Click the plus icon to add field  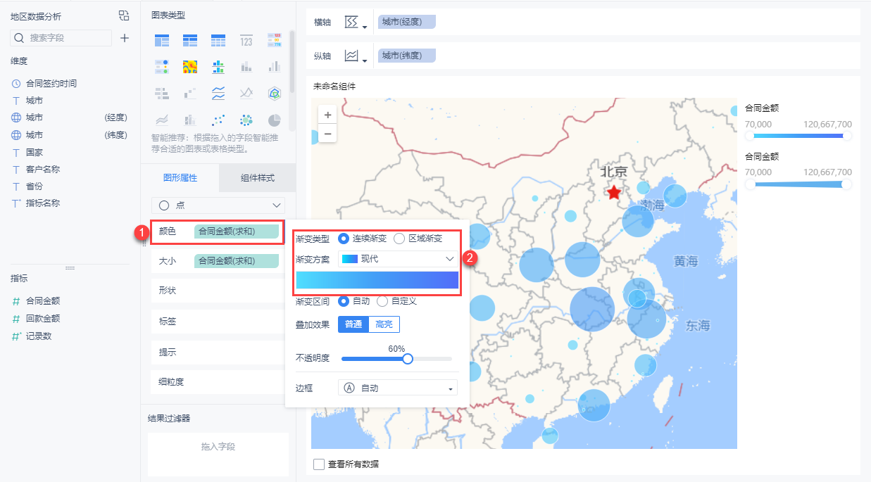[x=125, y=38]
